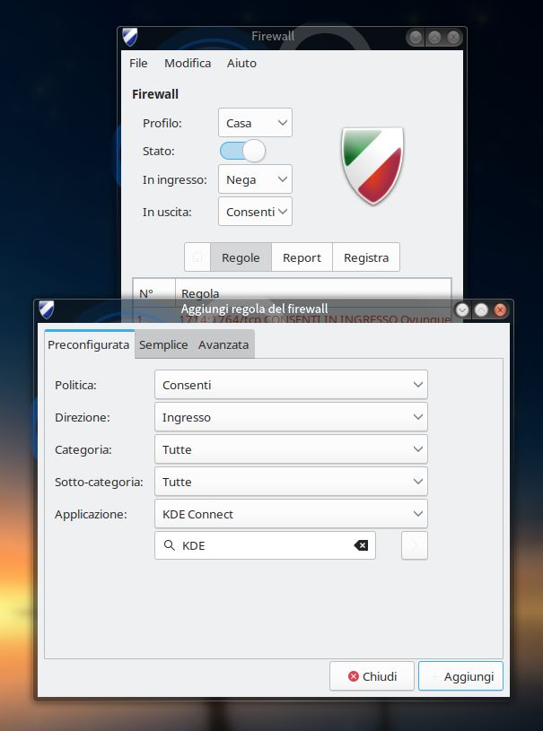Expand the Politica combo box
This screenshot has height=731, width=543.
point(291,385)
